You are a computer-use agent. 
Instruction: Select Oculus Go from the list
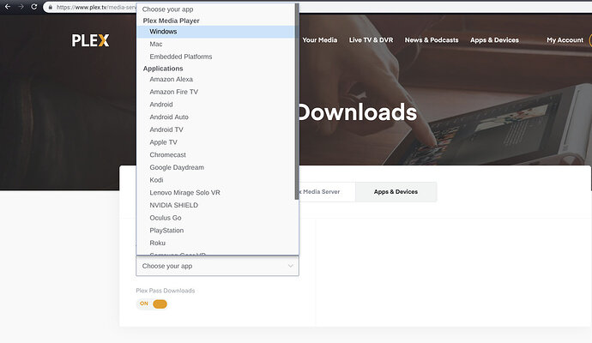click(215, 218)
